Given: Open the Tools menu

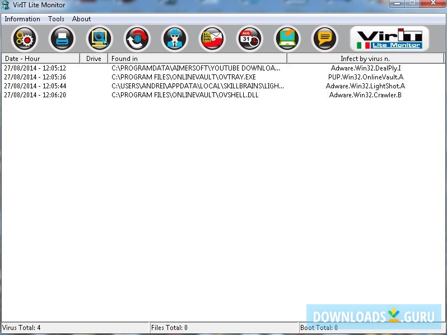Looking at the screenshot, I should click(56, 19).
